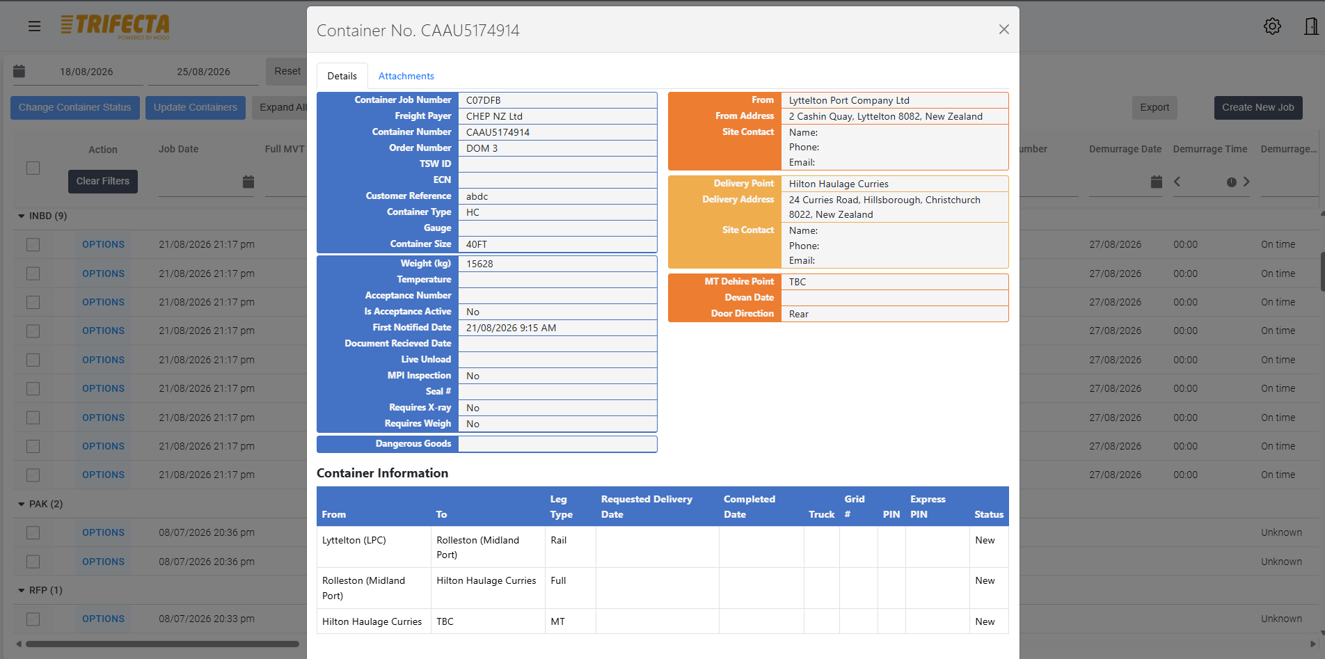Click First Notified Date value 21/08/2026 9:15 AM

511,328
